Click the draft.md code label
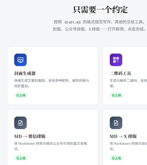Viewport: 147px width, 165px height. pyautogui.click(x=73, y=22)
